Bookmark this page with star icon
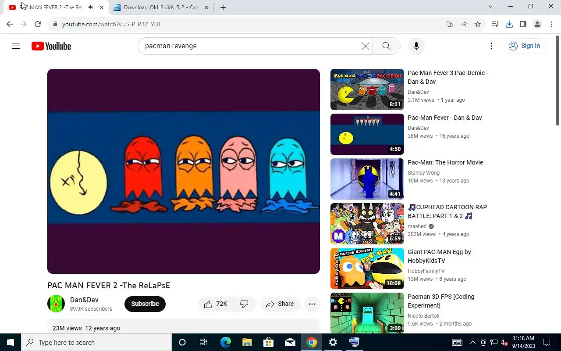The width and height of the screenshot is (561, 351). 478,24
